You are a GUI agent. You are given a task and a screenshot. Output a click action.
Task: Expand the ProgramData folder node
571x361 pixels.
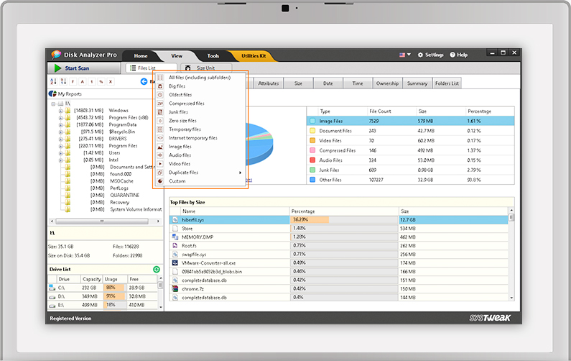coord(60,124)
